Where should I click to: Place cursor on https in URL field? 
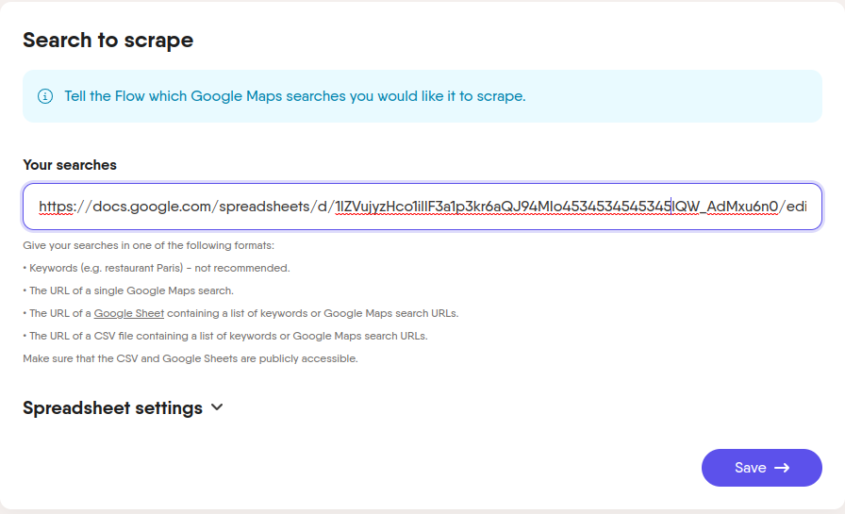click(56, 207)
